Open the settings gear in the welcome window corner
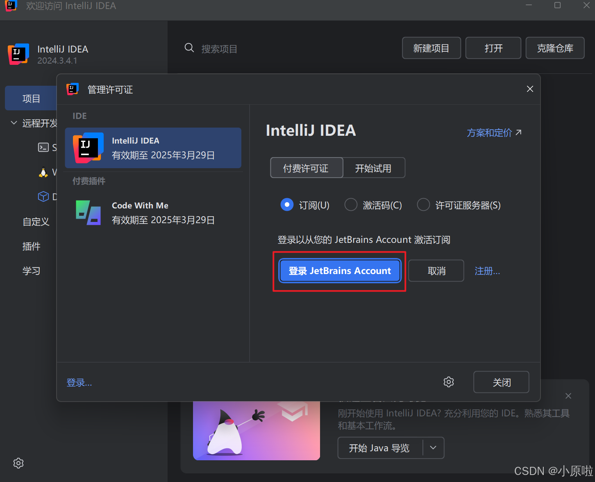The width and height of the screenshot is (595, 482). (x=18, y=463)
